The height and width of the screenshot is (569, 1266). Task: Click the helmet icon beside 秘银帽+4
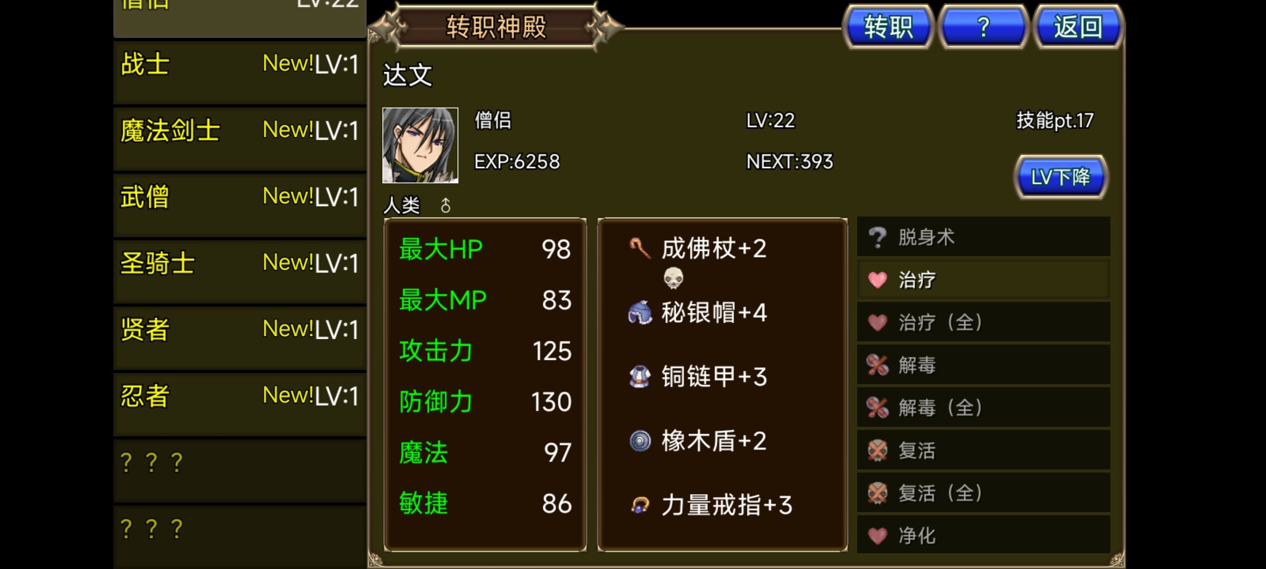click(640, 312)
